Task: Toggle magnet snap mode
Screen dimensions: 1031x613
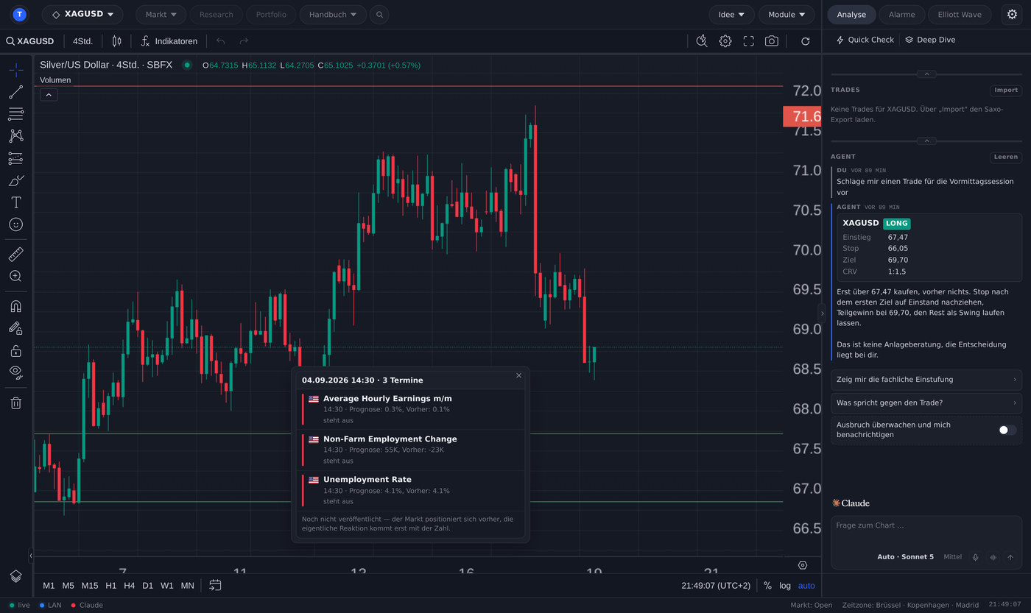Action: [x=15, y=306]
